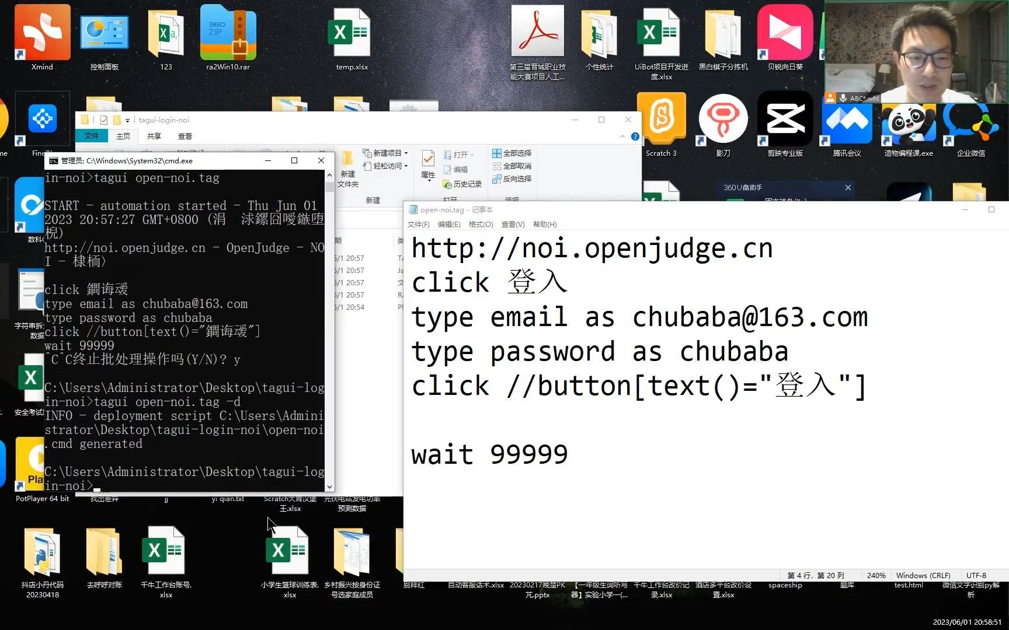
Task: Click the Explorer help question mark icon
Action: [635, 136]
